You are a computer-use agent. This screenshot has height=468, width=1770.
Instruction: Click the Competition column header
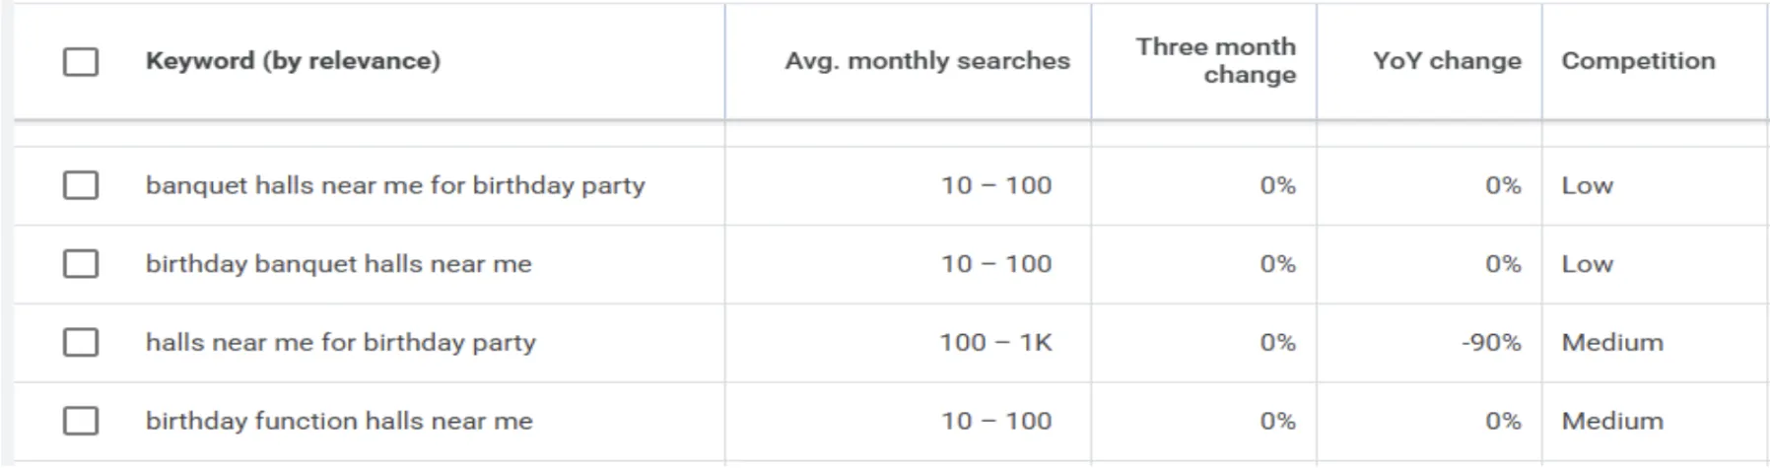[x=1638, y=61]
